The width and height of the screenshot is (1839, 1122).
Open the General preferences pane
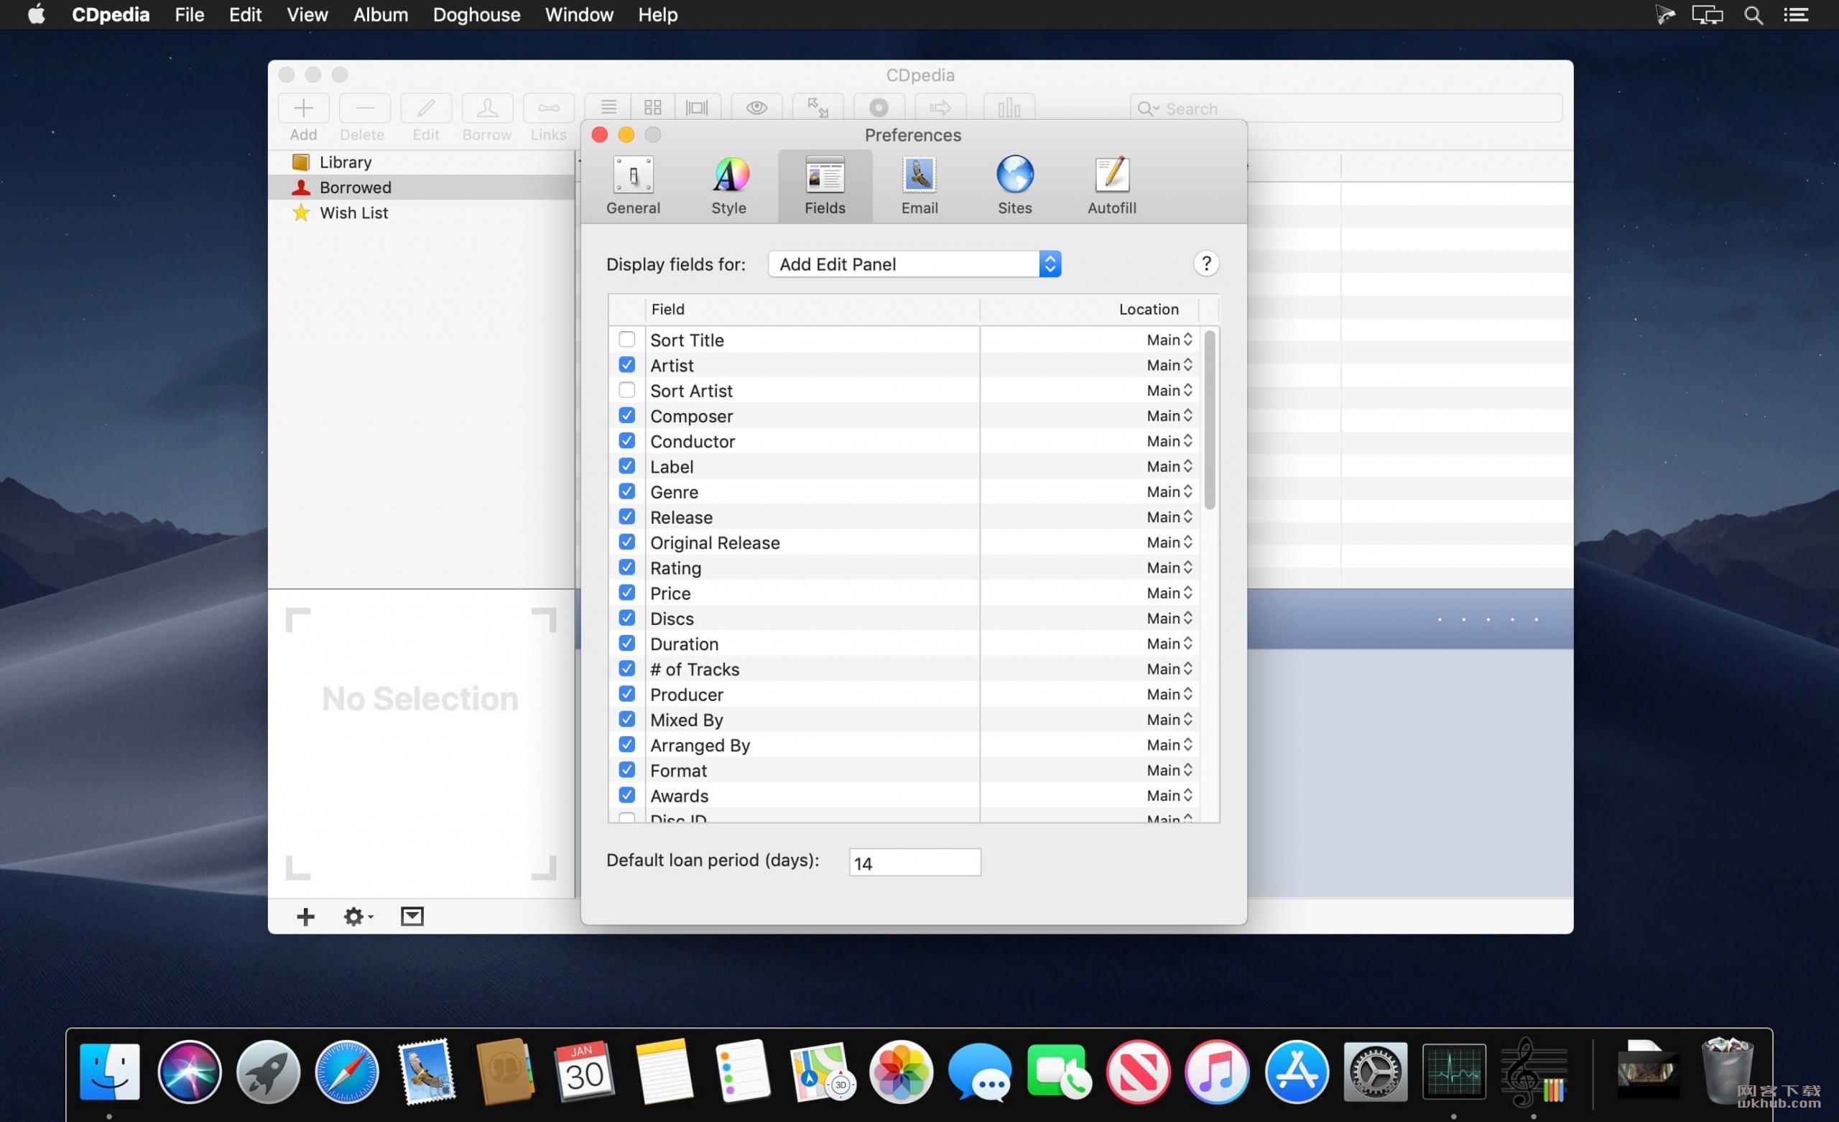pos(633,185)
